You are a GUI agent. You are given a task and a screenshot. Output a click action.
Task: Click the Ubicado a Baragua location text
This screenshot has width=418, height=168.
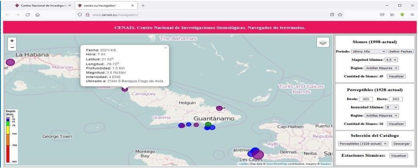124,81
